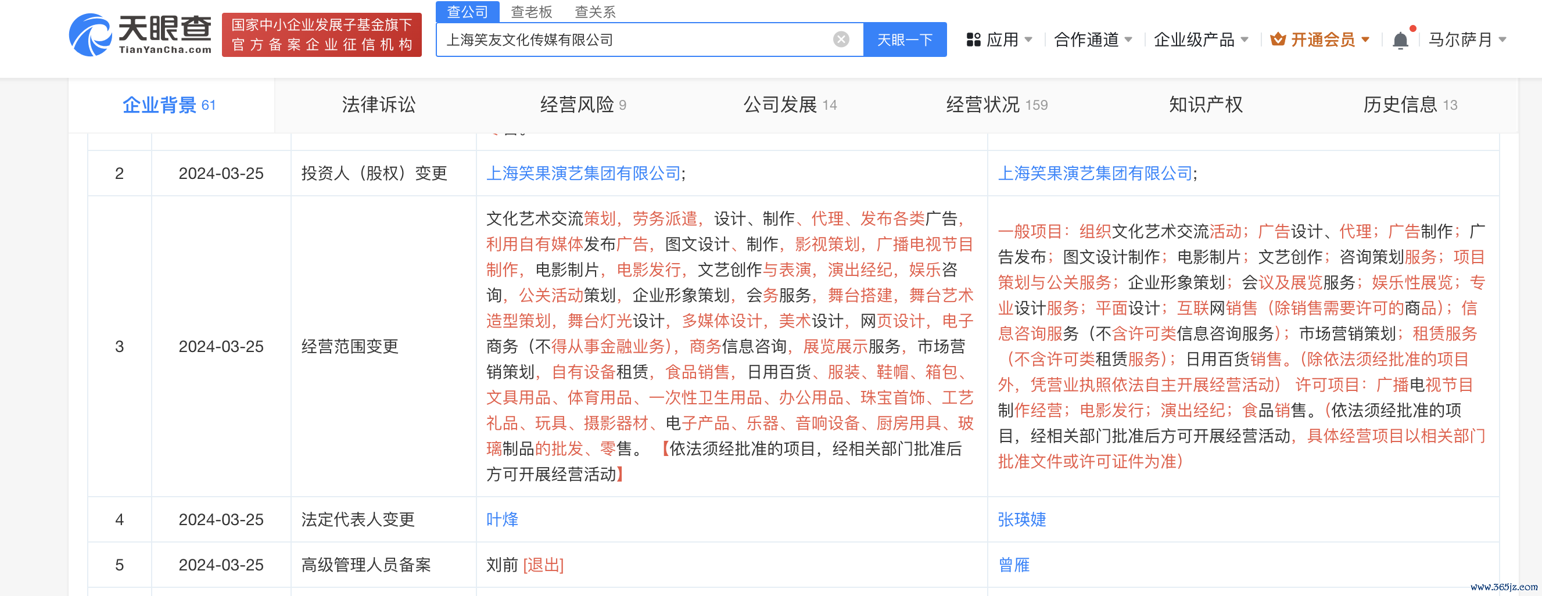Image resolution: width=1542 pixels, height=596 pixels.
Task: Click the 曾雁 name link
Action: (1013, 565)
